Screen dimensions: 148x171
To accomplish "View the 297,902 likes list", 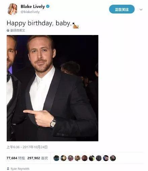I will click(38, 158).
